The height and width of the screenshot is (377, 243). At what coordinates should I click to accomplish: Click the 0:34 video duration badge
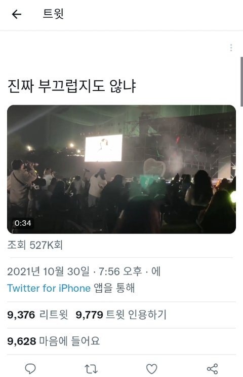pyautogui.click(x=23, y=223)
